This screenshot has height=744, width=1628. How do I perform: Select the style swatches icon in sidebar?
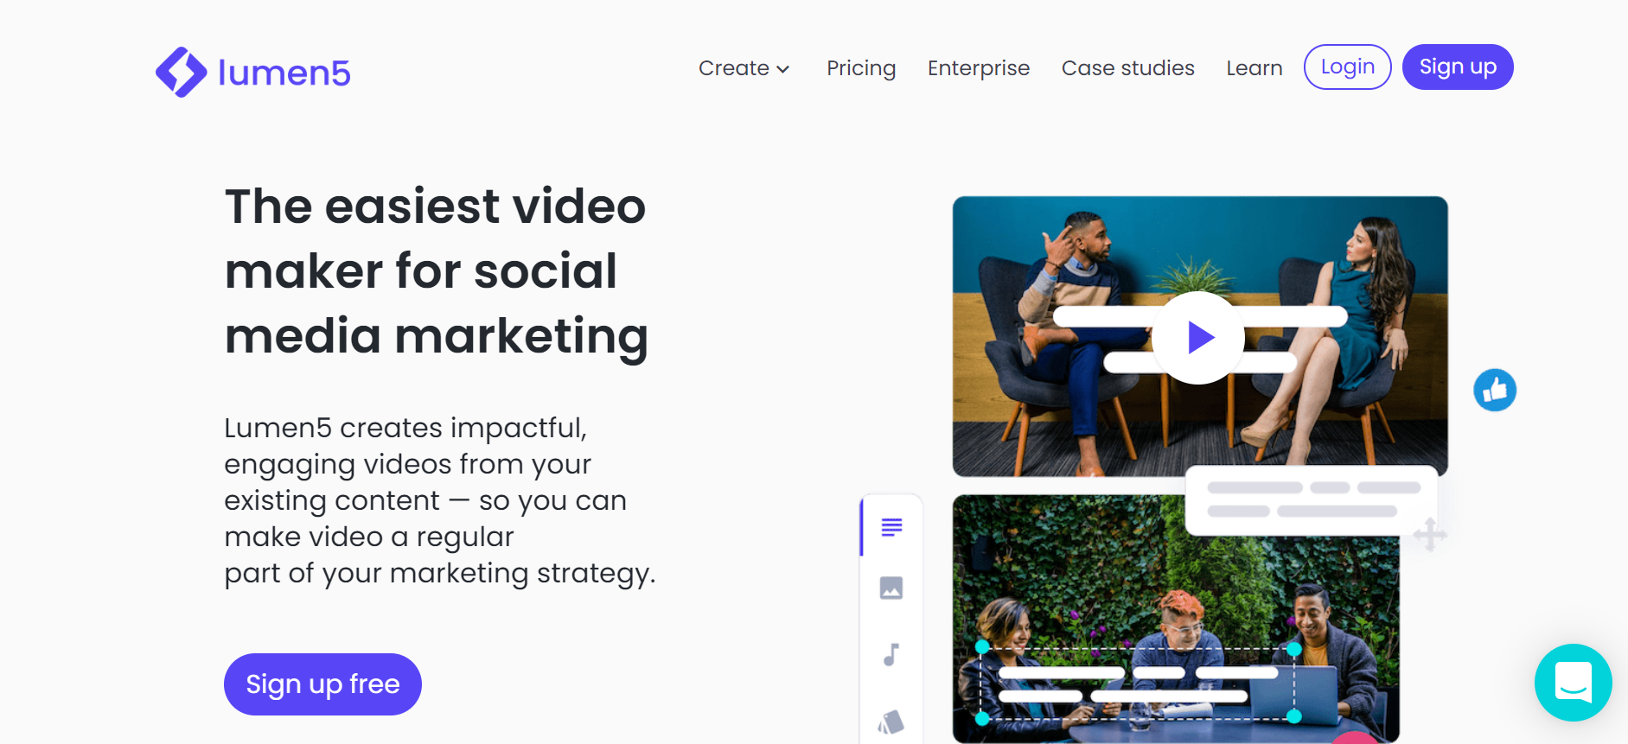891,722
